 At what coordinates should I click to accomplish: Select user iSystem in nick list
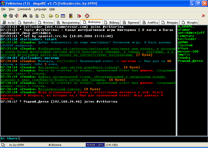tap(185, 45)
